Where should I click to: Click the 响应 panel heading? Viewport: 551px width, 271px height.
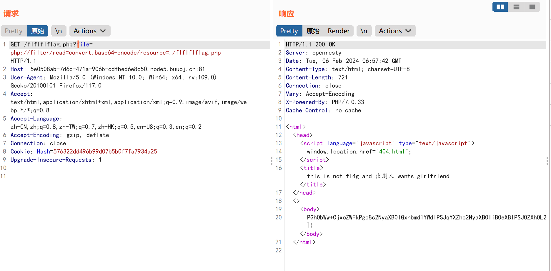point(287,14)
